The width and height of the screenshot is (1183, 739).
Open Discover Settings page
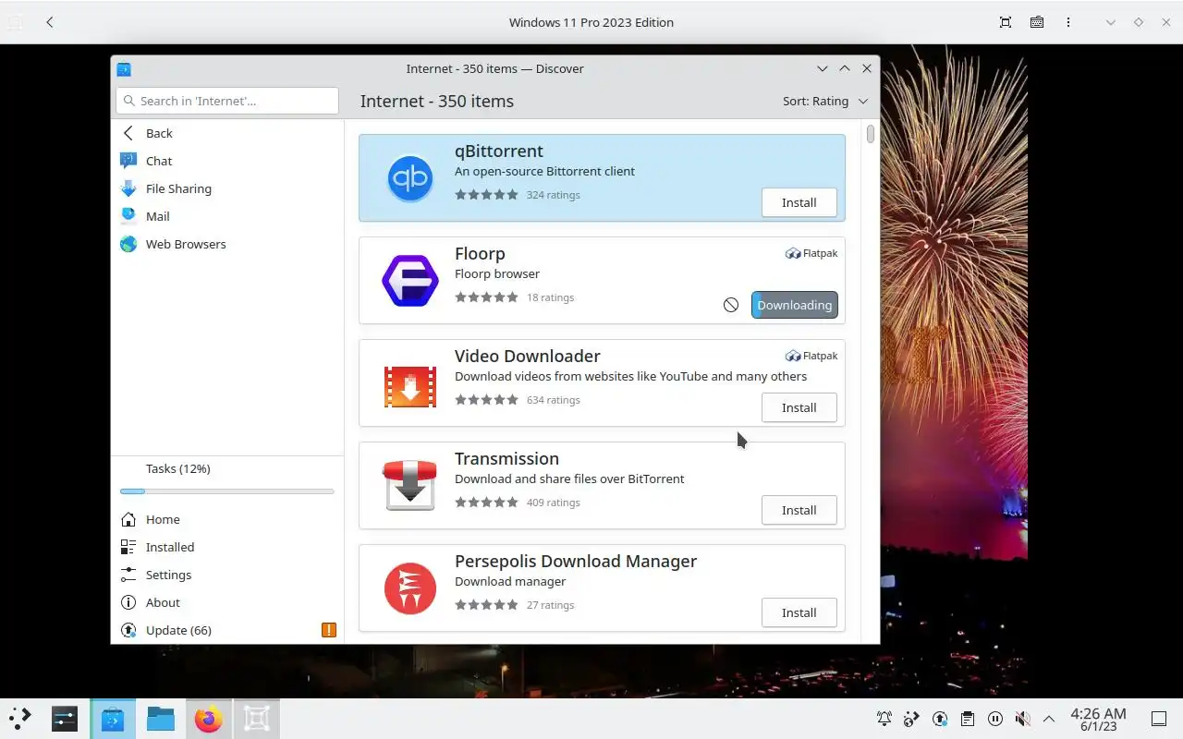coord(227,575)
